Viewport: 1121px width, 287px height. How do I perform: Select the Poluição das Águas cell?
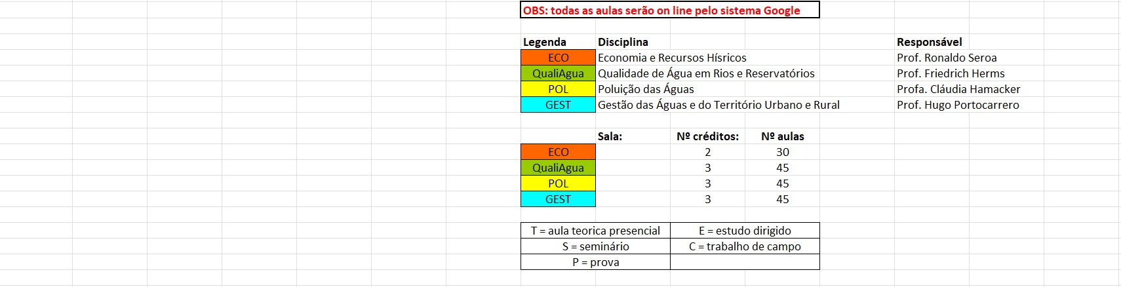[x=646, y=89]
